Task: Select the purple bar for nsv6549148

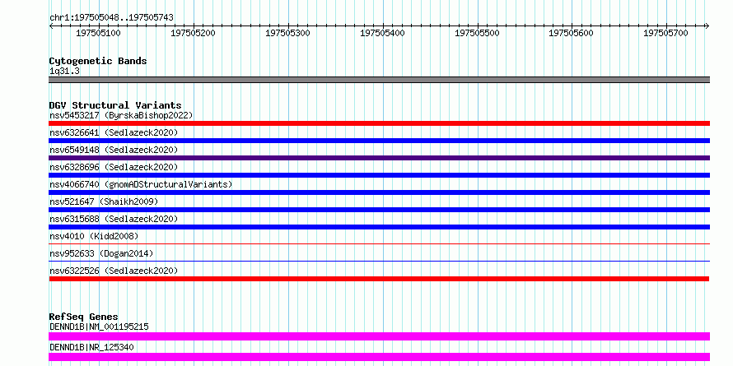Action: click(x=379, y=158)
